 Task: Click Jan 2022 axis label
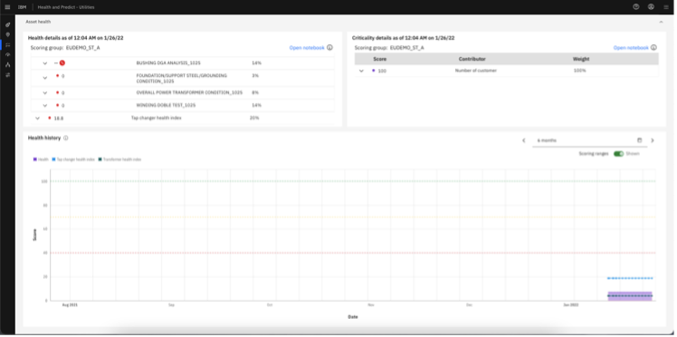coord(571,305)
